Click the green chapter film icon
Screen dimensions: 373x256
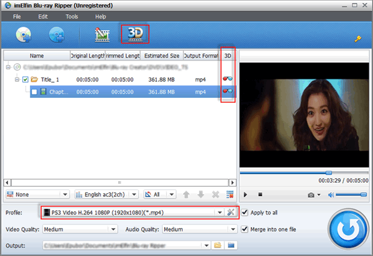44,92
